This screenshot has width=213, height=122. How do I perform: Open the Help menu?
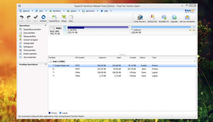pos(106,11)
